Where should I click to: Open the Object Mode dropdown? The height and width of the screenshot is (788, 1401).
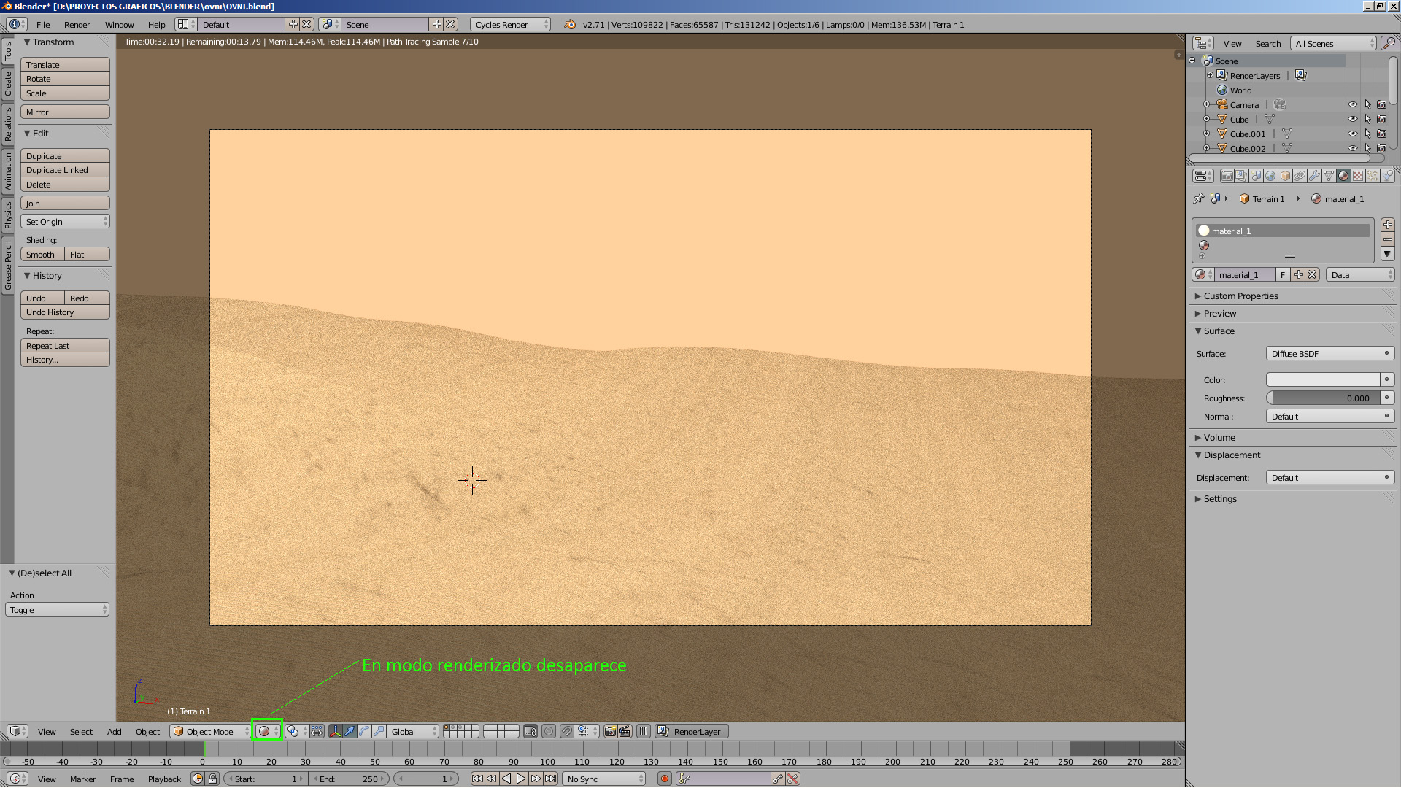pos(210,731)
